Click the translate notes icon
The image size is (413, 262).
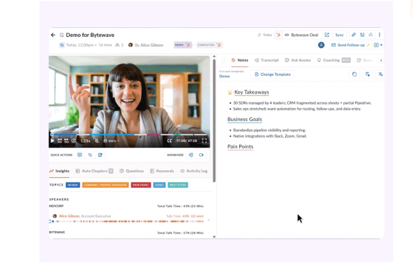(380, 74)
